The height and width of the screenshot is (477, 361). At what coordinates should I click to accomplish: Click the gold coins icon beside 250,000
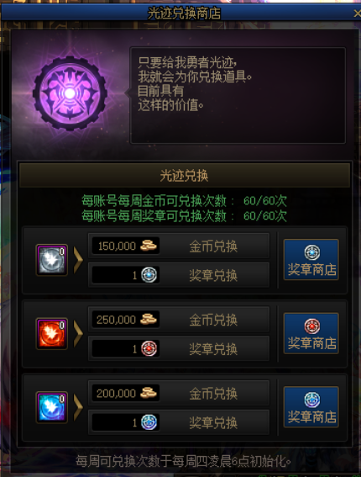(x=149, y=319)
